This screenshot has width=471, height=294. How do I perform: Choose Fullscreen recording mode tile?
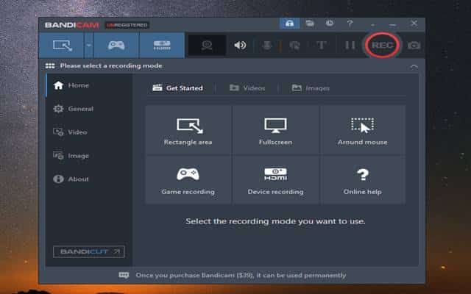coord(275,129)
